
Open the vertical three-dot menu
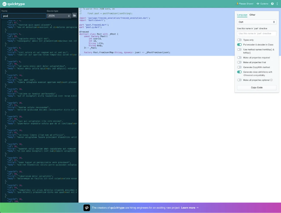click(x=277, y=4)
